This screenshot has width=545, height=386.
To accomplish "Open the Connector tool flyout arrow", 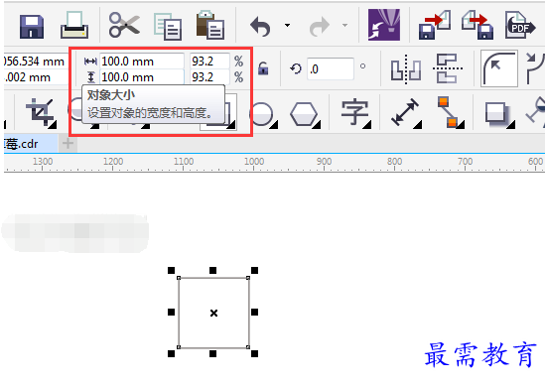I will coord(461,125).
